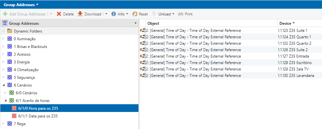322x129 pixels.
Task: Open the Group Addresses panel title dropdown
Action: (37, 5)
